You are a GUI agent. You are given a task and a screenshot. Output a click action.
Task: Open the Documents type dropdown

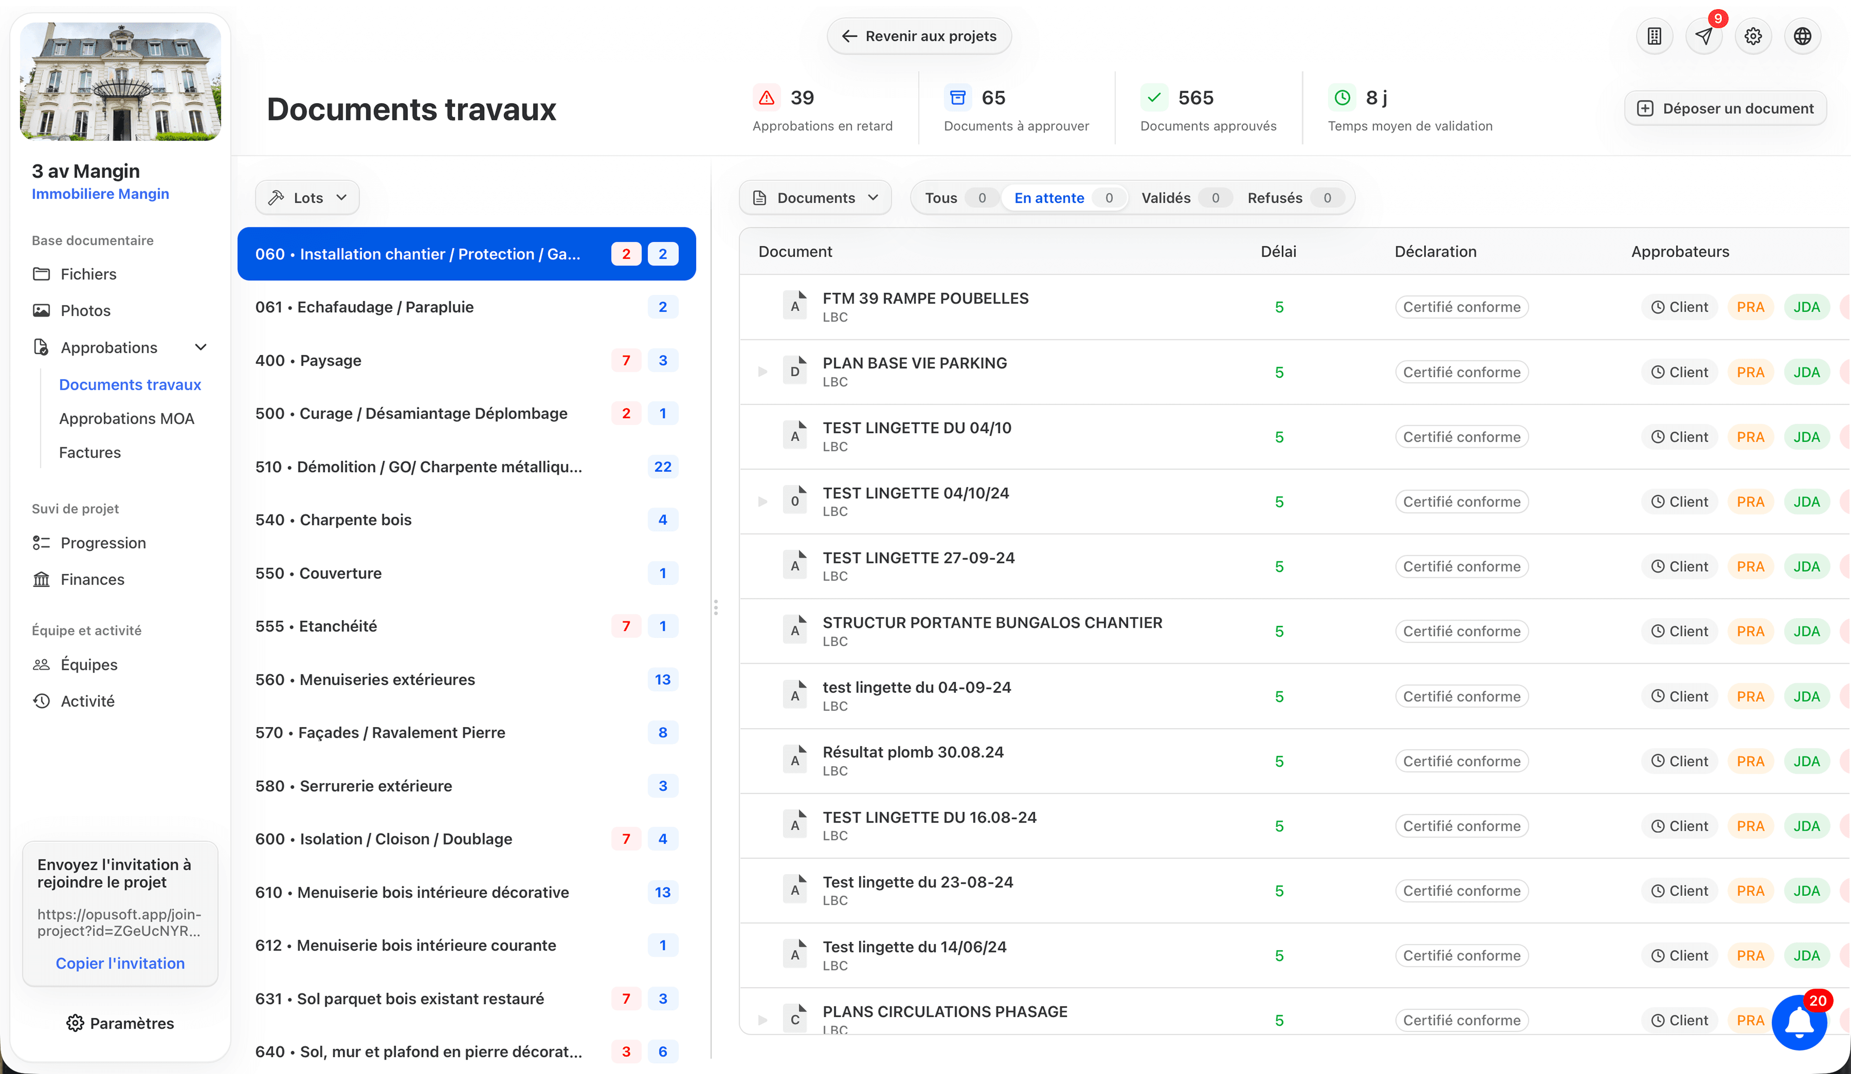pos(815,198)
